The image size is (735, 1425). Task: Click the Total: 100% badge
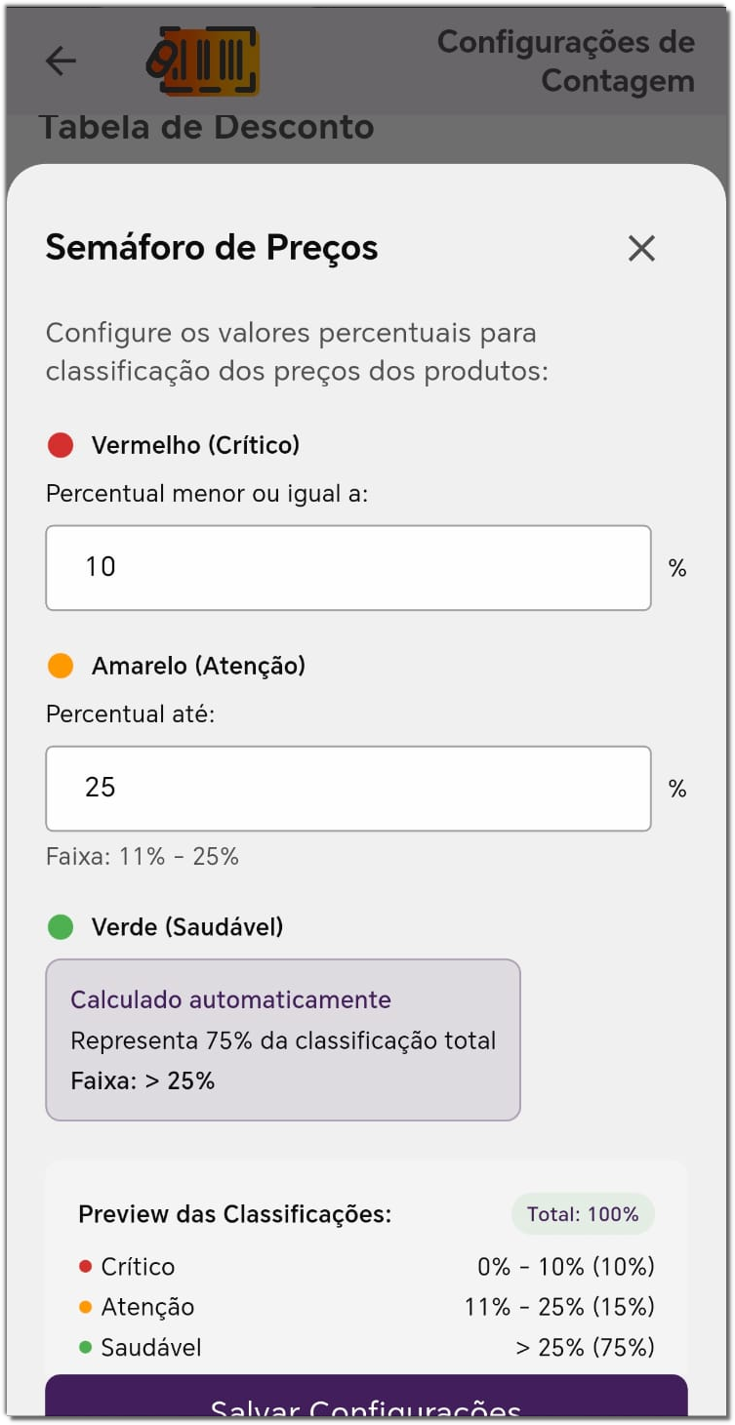(x=583, y=1214)
